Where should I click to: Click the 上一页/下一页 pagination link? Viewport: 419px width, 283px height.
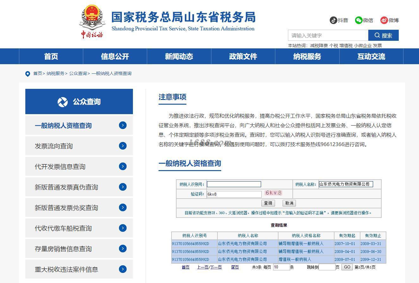[x=209, y=267]
